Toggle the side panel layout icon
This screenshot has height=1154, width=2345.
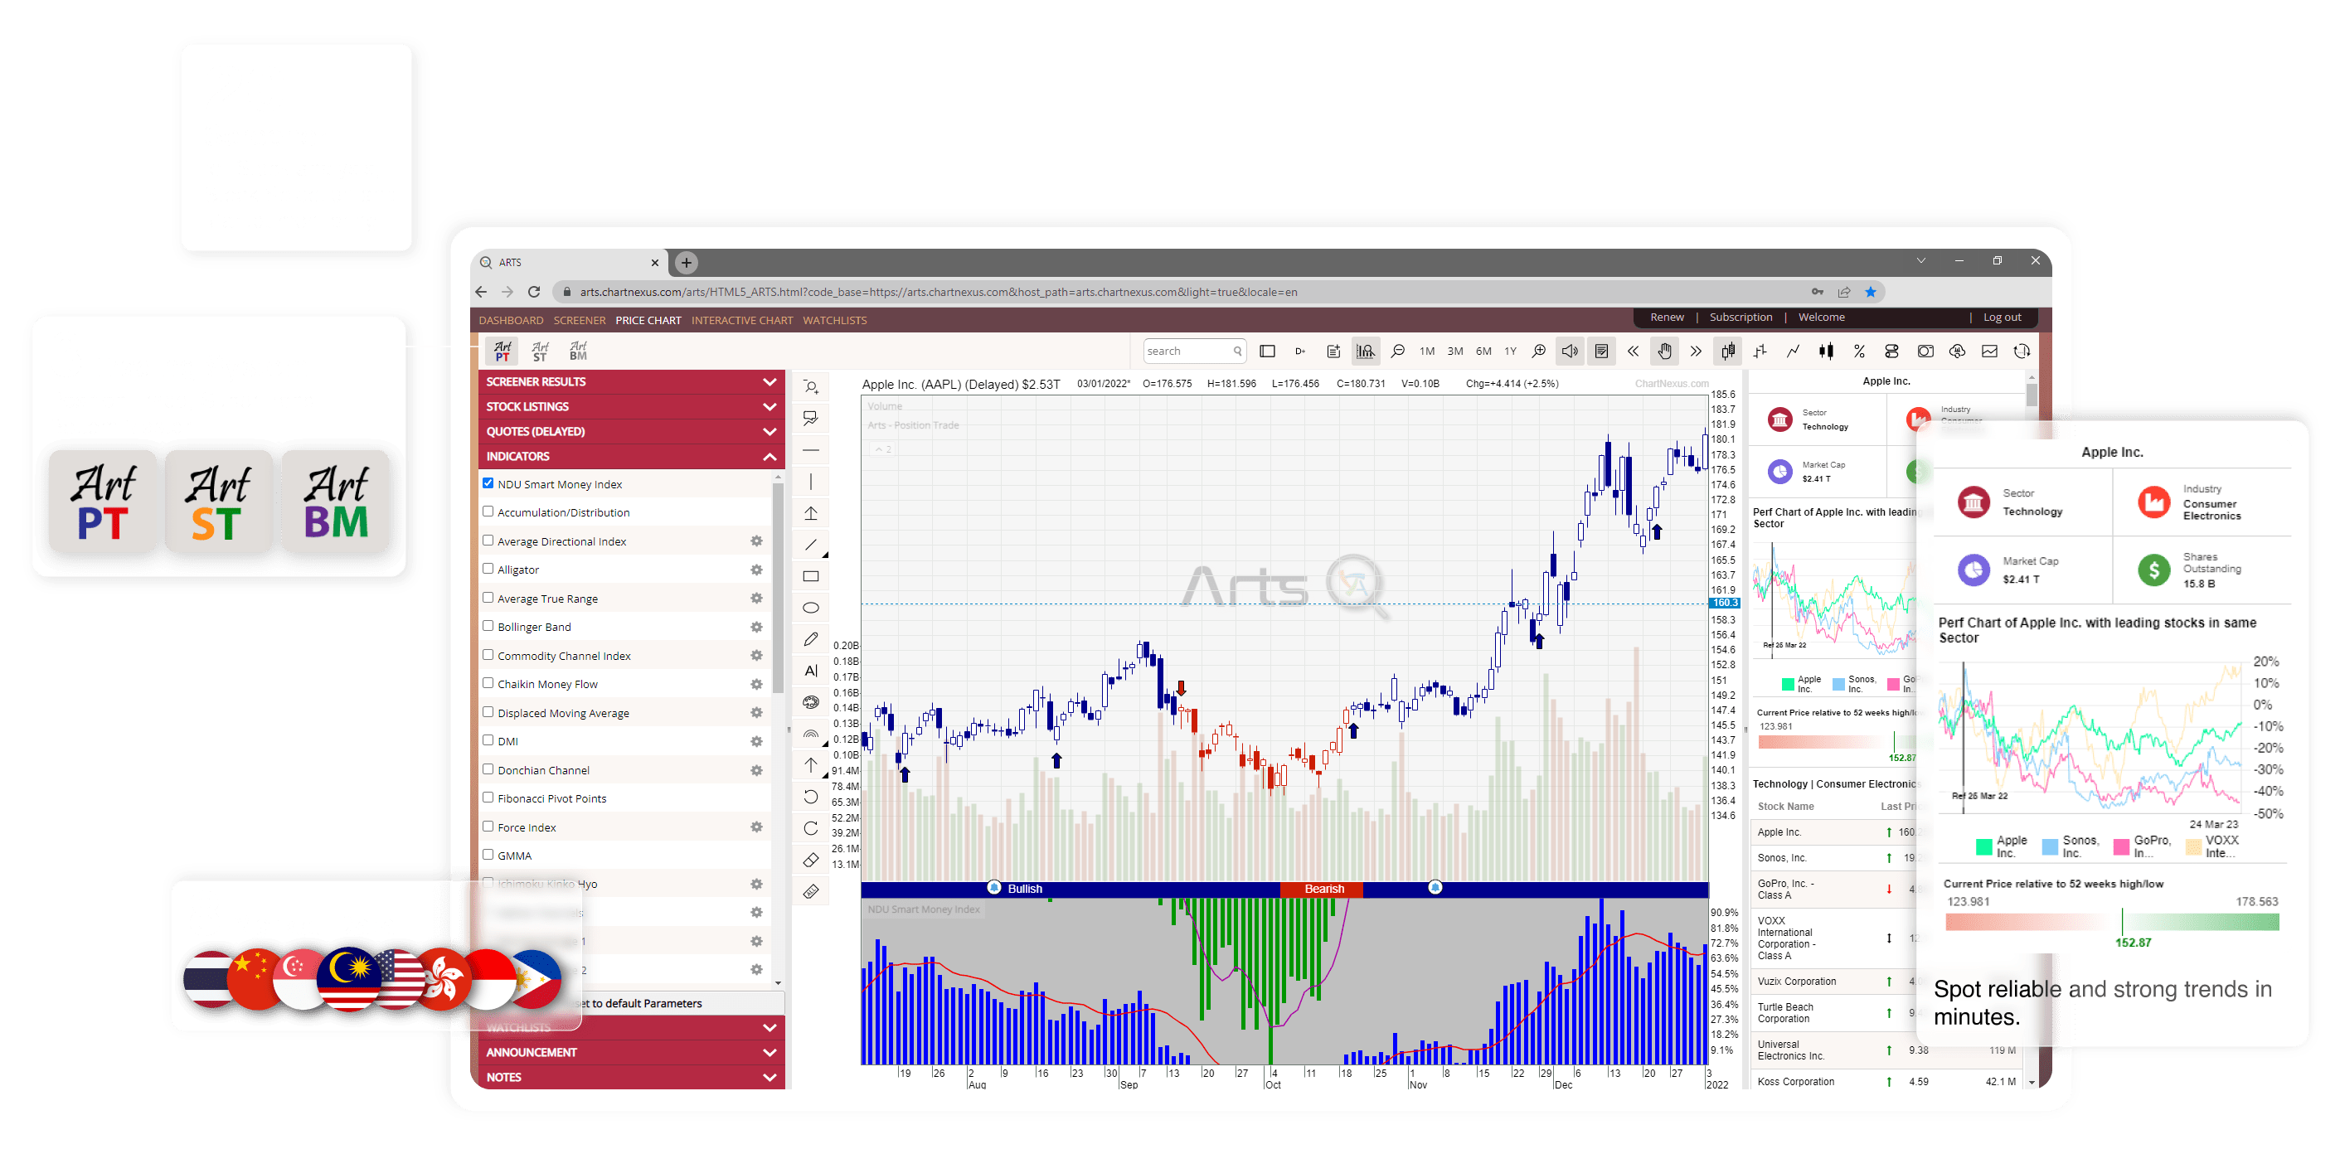(x=1267, y=352)
